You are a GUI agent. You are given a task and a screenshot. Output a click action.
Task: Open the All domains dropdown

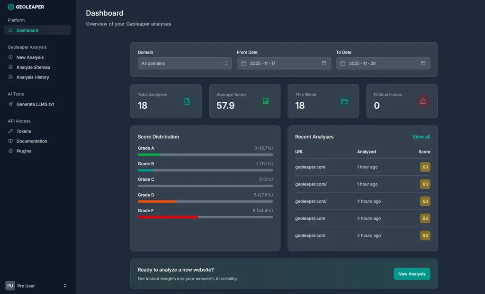tap(185, 63)
